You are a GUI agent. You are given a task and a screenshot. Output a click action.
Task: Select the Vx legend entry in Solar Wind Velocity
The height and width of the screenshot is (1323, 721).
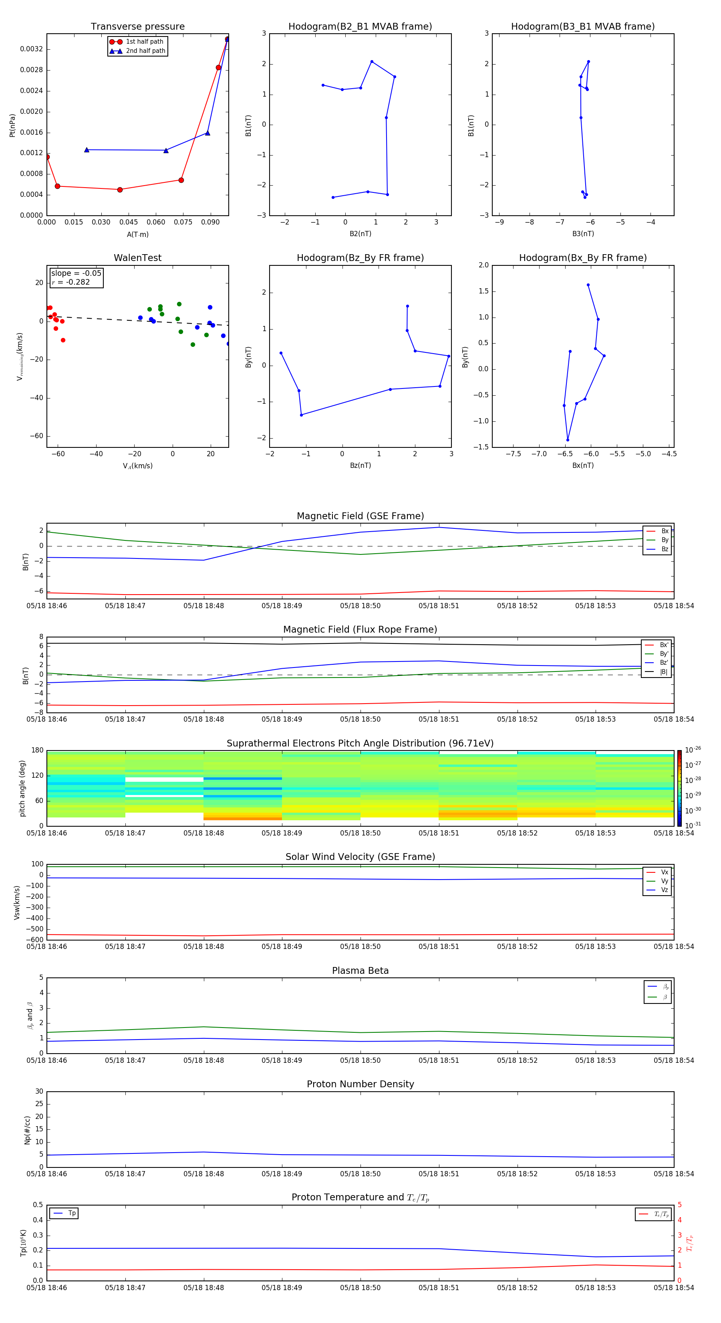[x=657, y=872]
